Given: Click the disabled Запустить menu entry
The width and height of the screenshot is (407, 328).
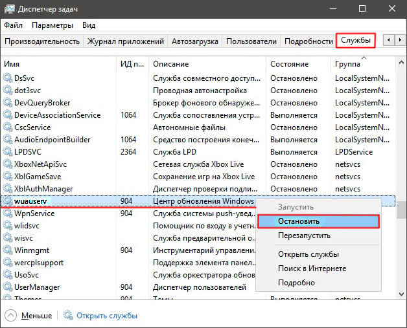Looking at the screenshot, I should pos(319,207).
